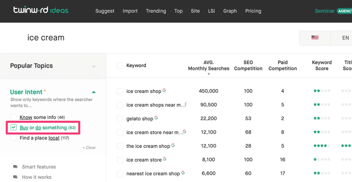
Task: Click Google icon beside gelato shop
Action: click(x=156, y=118)
